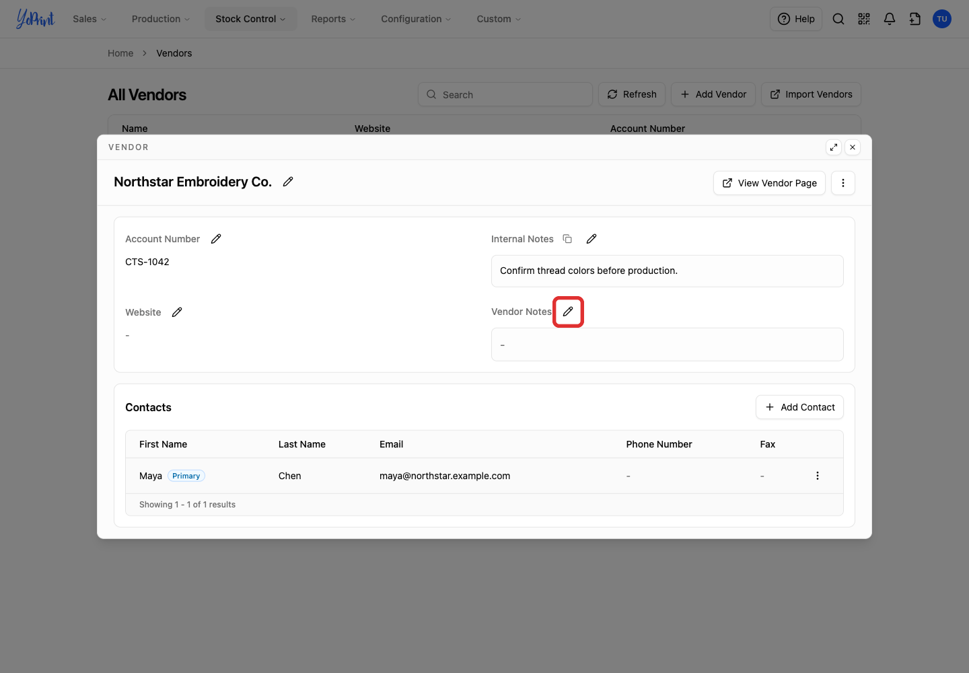Open actions menu for contact Maya Chen
This screenshot has width=969, height=673.
click(818, 476)
